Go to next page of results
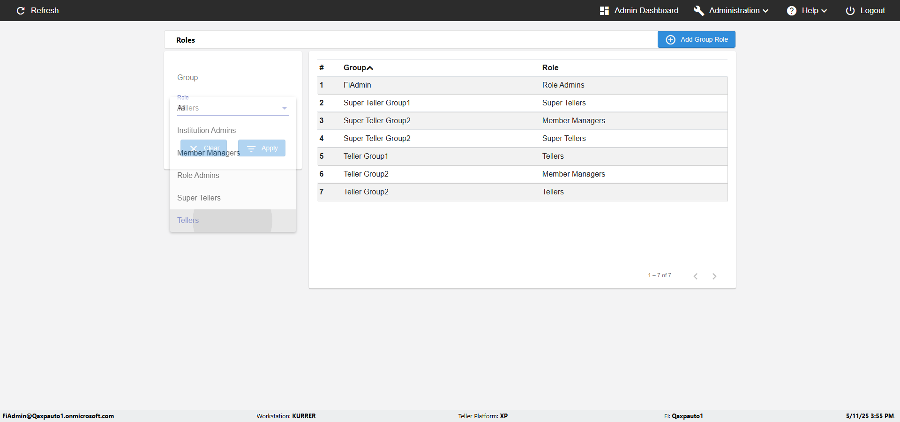The image size is (900, 422). point(714,276)
